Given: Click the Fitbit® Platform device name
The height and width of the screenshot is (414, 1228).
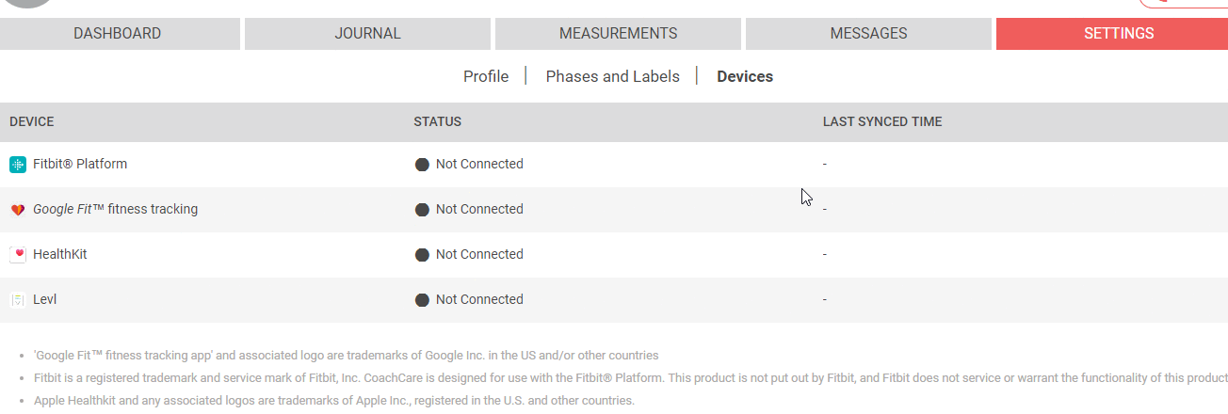Looking at the screenshot, I should tap(80, 164).
